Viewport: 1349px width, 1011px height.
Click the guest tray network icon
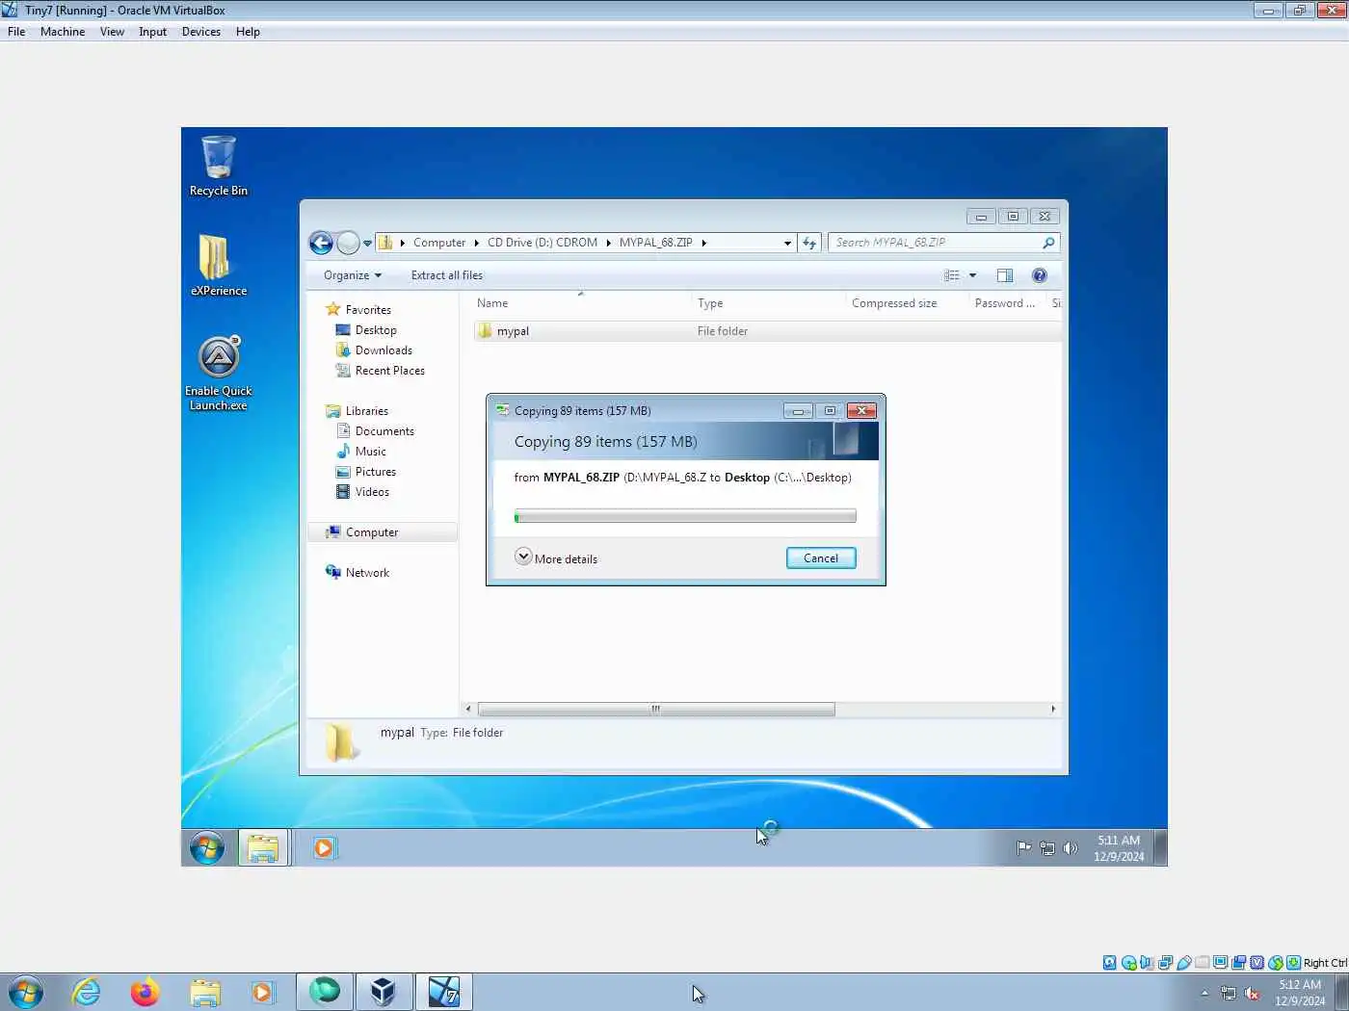tap(1047, 848)
